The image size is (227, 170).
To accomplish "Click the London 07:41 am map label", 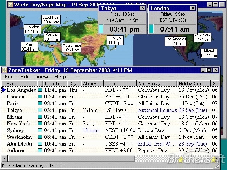I will click(33, 29).
